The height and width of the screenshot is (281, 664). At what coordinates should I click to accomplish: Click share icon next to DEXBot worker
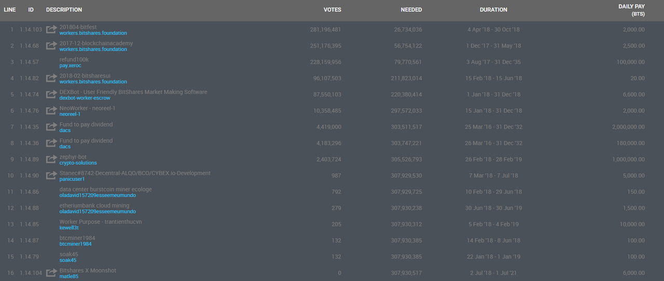point(51,94)
